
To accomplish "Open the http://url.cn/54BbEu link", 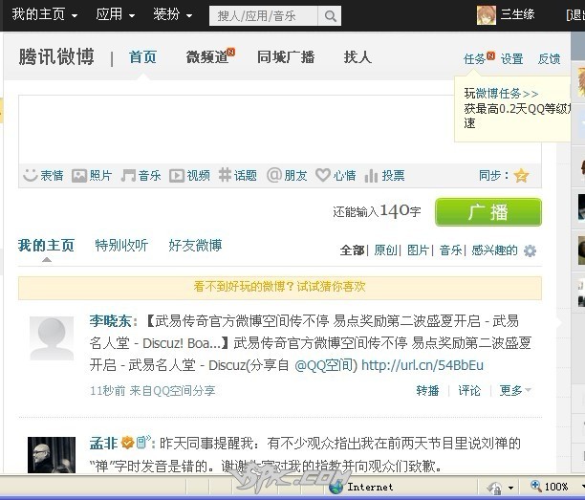I will (x=422, y=365).
